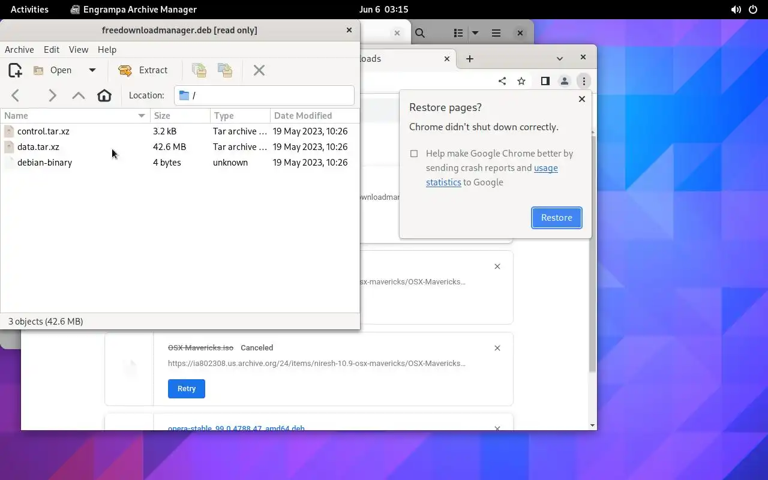Open hamburger menu in background window
The width and height of the screenshot is (768, 480).
(x=496, y=34)
